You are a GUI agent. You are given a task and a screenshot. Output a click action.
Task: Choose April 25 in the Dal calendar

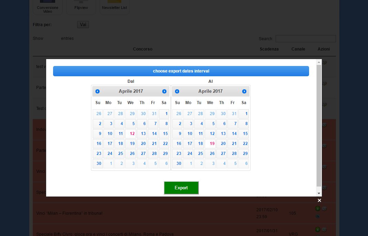pyautogui.click(x=120, y=154)
